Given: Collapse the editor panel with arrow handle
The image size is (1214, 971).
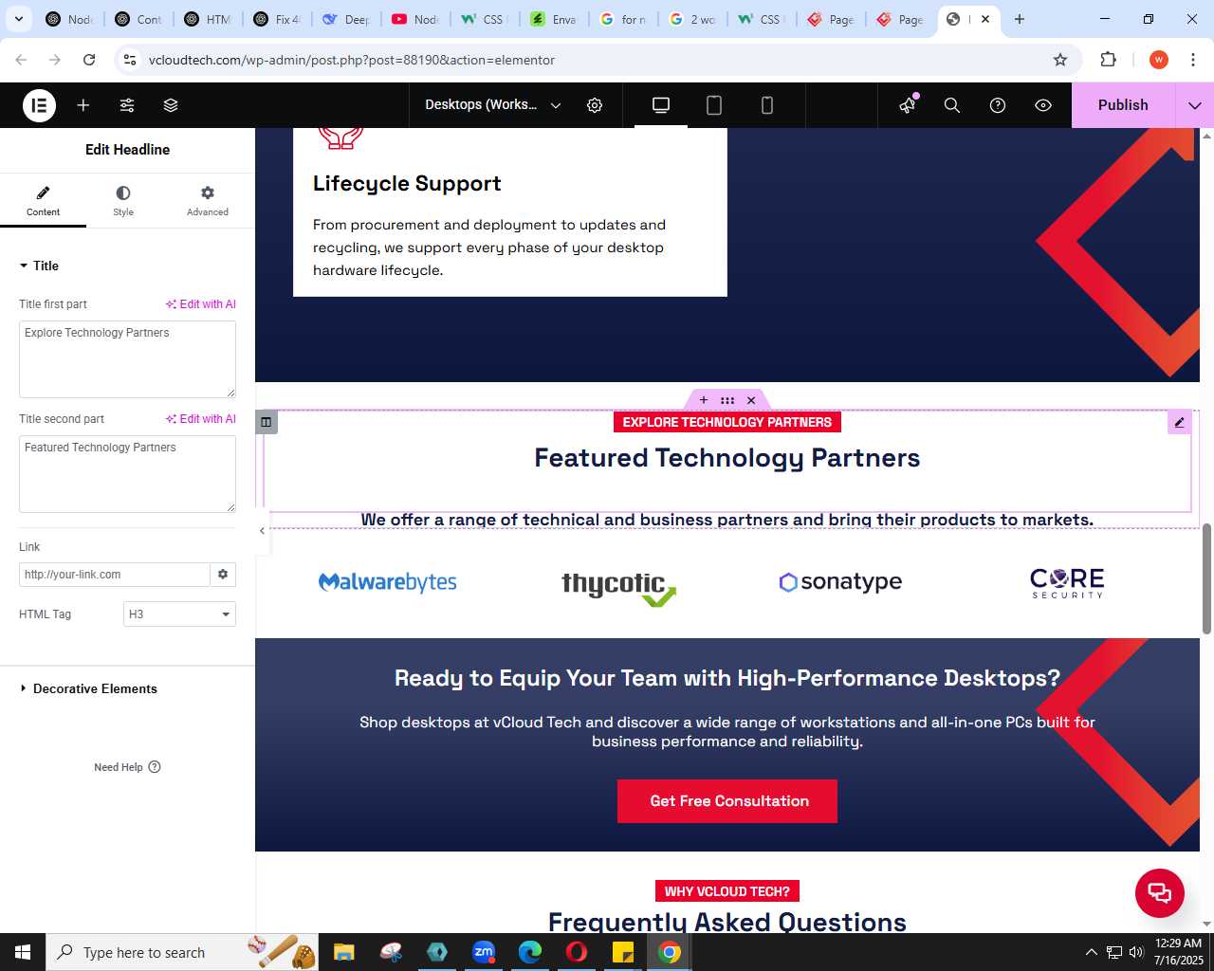Looking at the screenshot, I should (x=262, y=531).
